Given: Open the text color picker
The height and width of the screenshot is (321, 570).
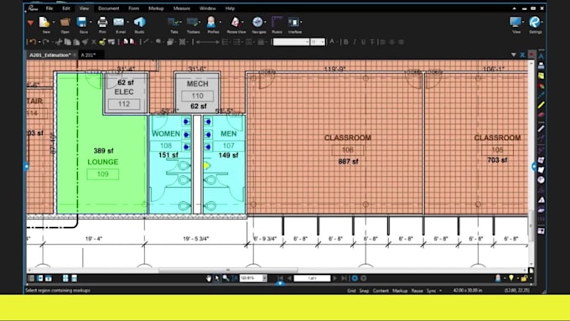Looking at the screenshot, I should coord(332,42).
